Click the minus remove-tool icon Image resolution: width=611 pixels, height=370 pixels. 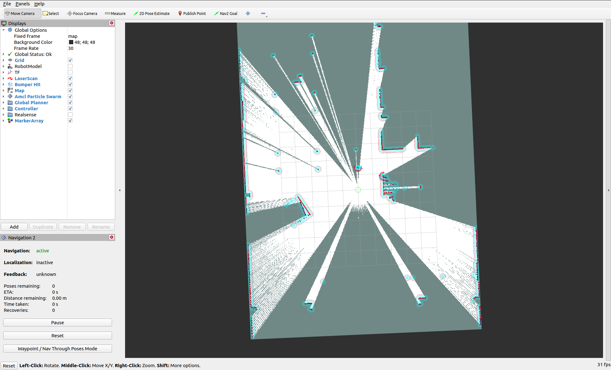pos(263,13)
